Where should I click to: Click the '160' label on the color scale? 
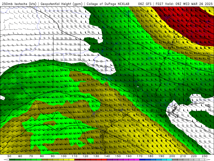[x=129, y=156]
